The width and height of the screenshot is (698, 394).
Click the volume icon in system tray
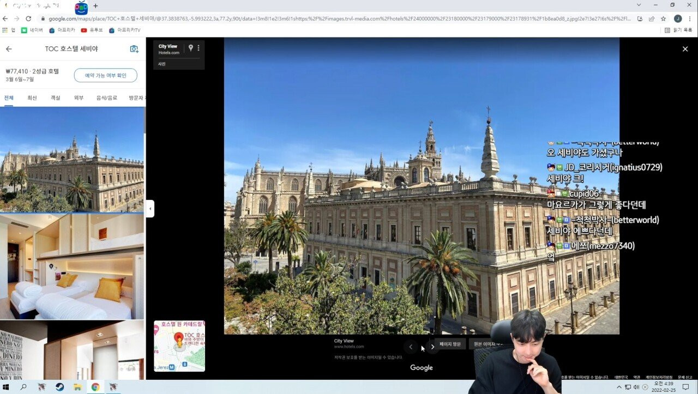click(636, 387)
